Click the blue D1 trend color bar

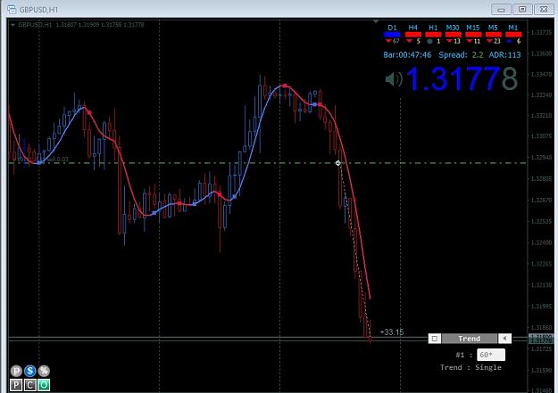click(x=392, y=35)
